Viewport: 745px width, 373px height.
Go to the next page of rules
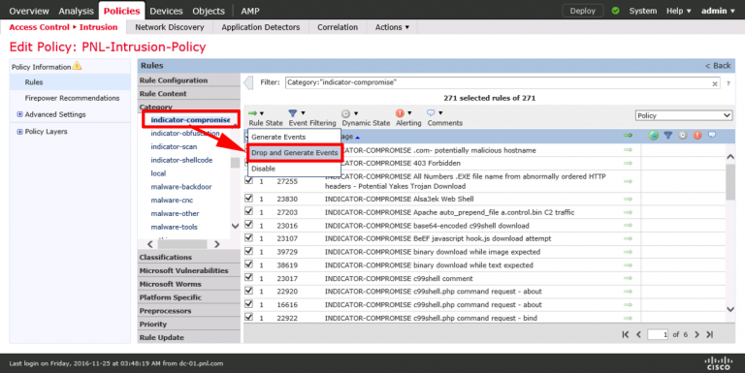click(696, 334)
